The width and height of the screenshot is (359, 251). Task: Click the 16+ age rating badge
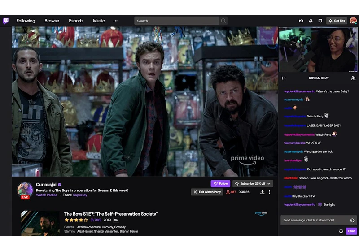116,220
